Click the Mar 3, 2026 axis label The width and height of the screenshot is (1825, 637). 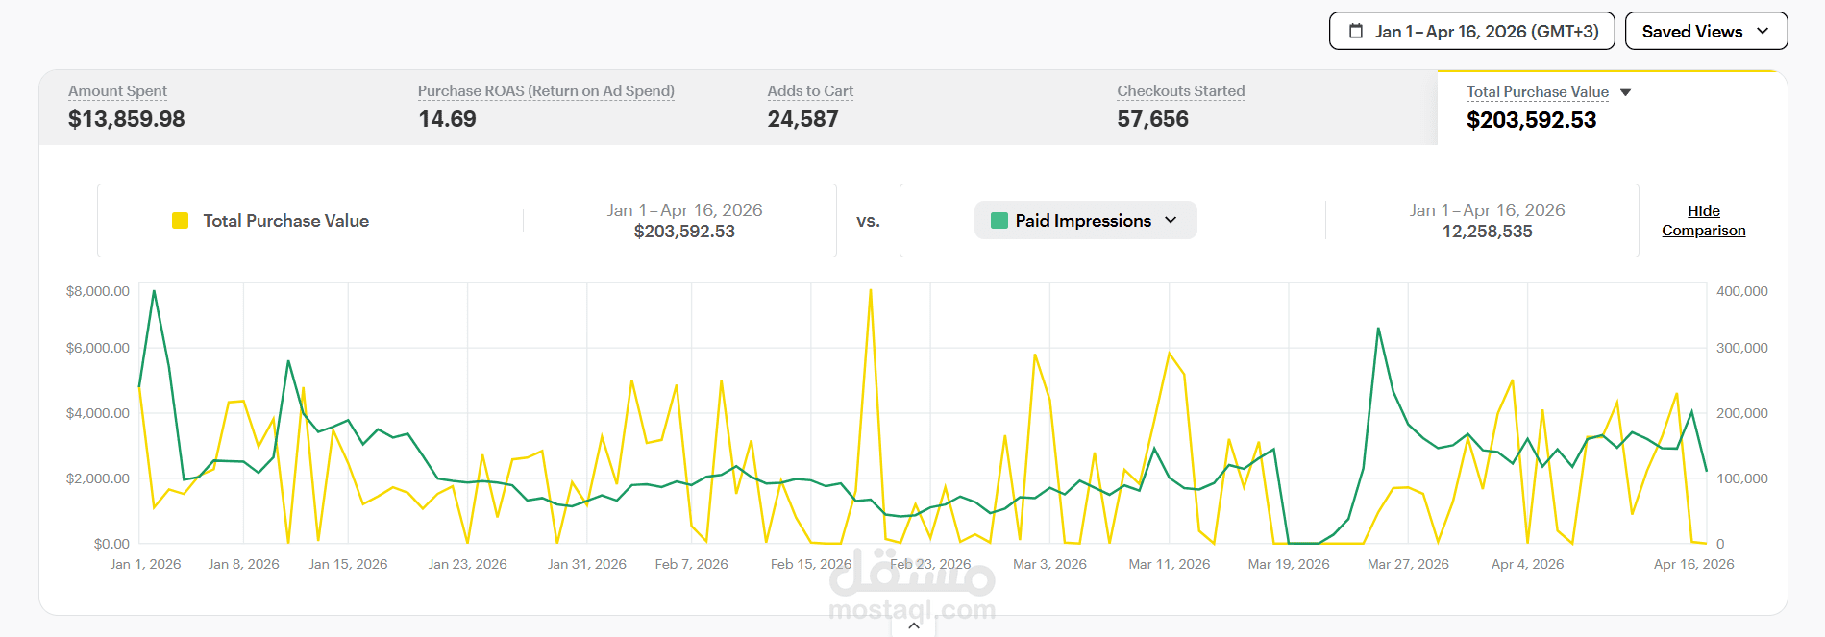point(1049,564)
